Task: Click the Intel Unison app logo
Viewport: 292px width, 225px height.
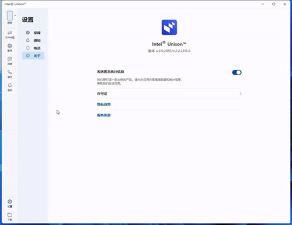Action: point(169,27)
